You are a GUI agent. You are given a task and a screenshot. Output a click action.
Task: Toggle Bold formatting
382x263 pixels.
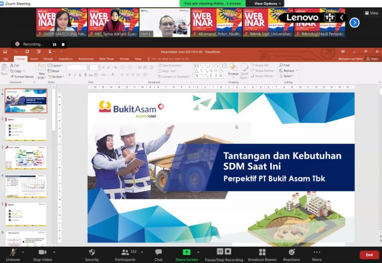coord(70,75)
